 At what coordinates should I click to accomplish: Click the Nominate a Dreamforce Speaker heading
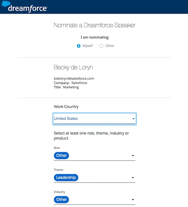(x=94, y=25)
